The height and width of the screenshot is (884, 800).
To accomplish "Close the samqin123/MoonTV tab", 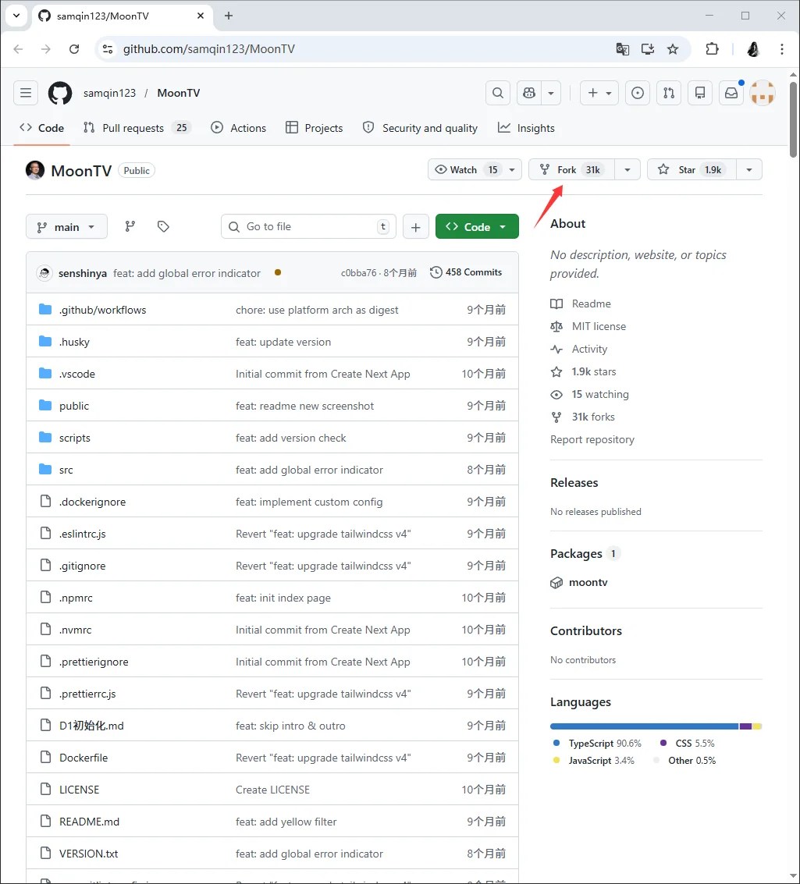I will coord(200,16).
